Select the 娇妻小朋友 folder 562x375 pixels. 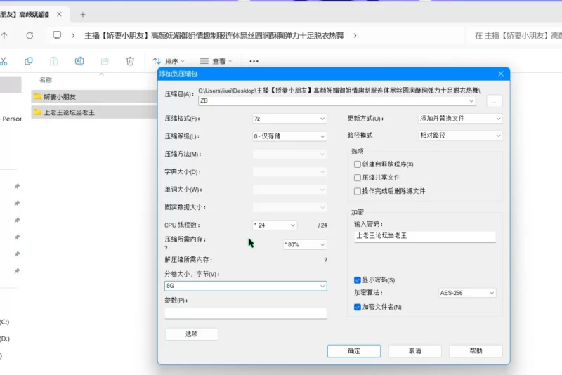(94, 96)
